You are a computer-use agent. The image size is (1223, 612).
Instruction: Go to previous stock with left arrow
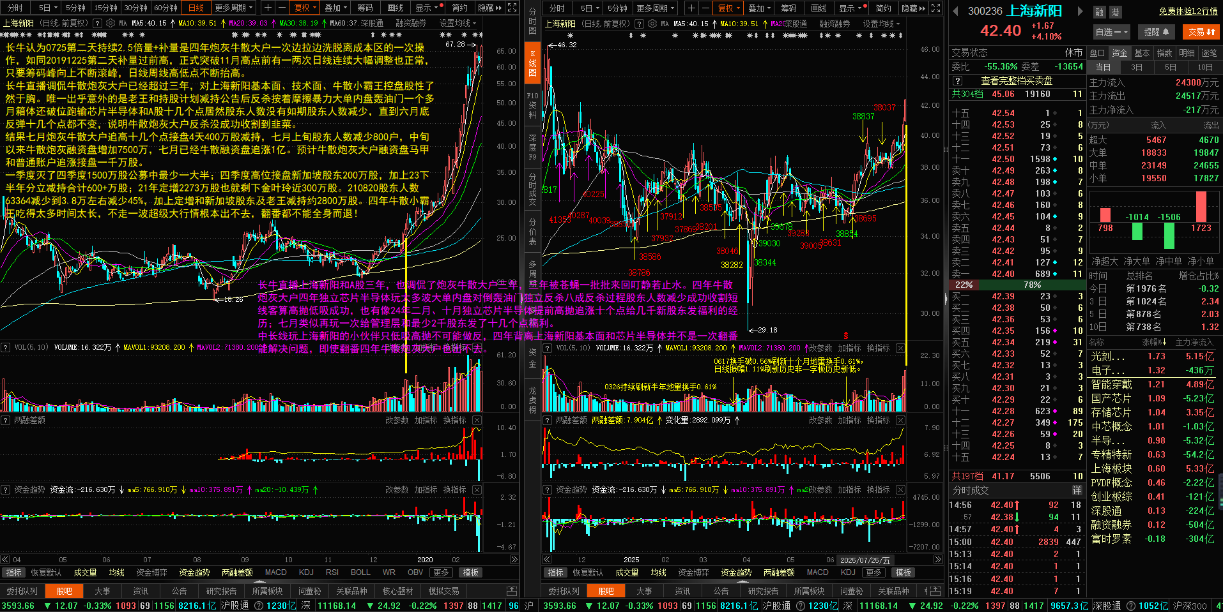[956, 11]
